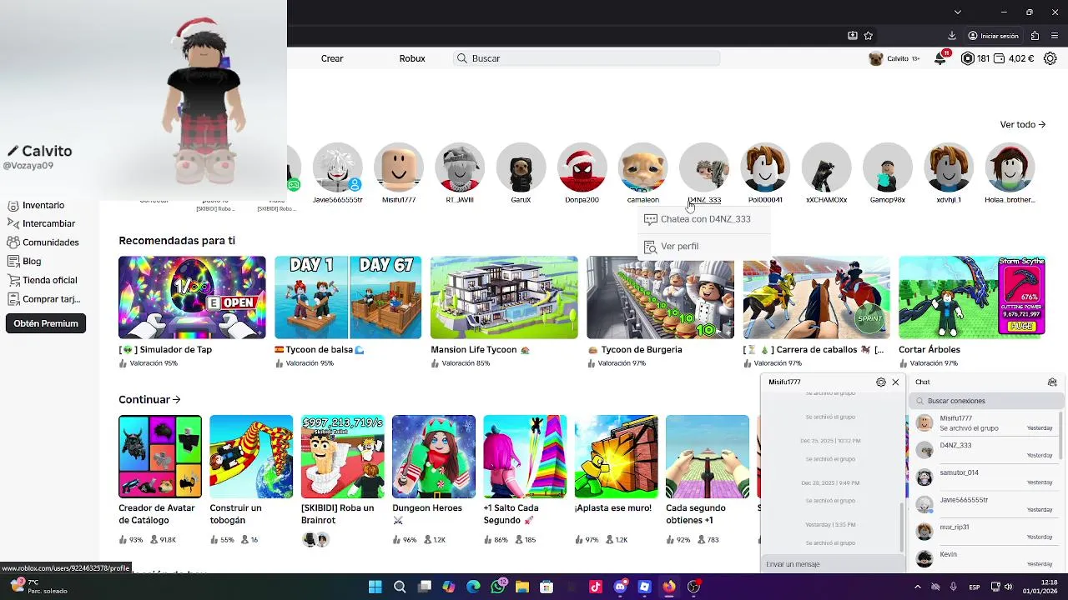
Task: Click the Robux balance icon showing 181
Action: [967, 58]
